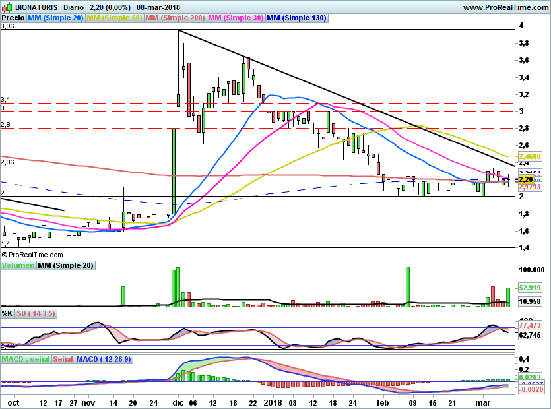
Task: Click the 3,2 tick on price axis
Action: [x=524, y=94]
